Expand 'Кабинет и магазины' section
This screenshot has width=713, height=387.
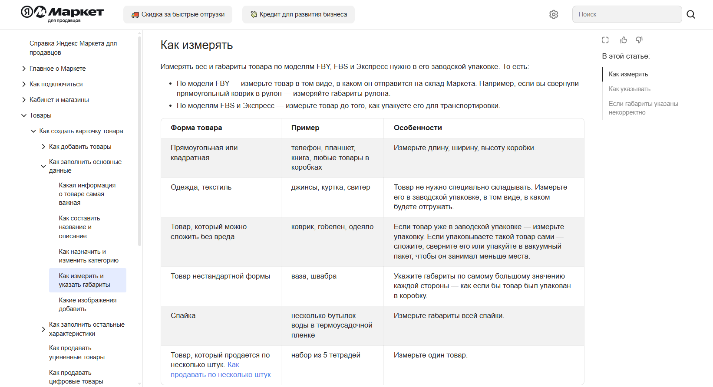(24, 100)
